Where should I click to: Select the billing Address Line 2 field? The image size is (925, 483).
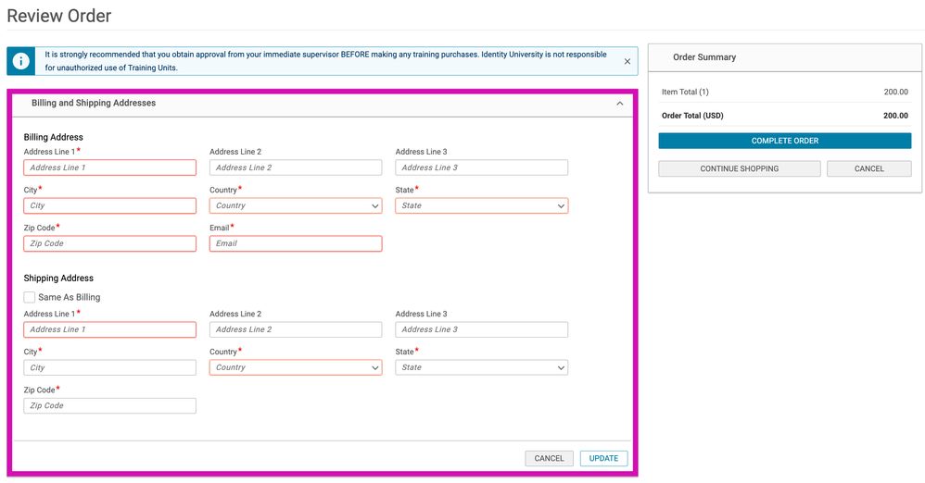point(295,167)
